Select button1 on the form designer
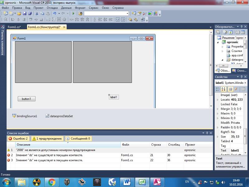The height and width of the screenshot is (187, 249). (x=26, y=99)
